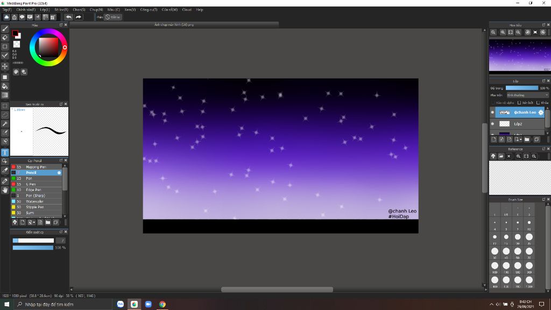Open Chrome from the Windows taskbar
Viewport: 551px width, 310px height.
point(163,305)
